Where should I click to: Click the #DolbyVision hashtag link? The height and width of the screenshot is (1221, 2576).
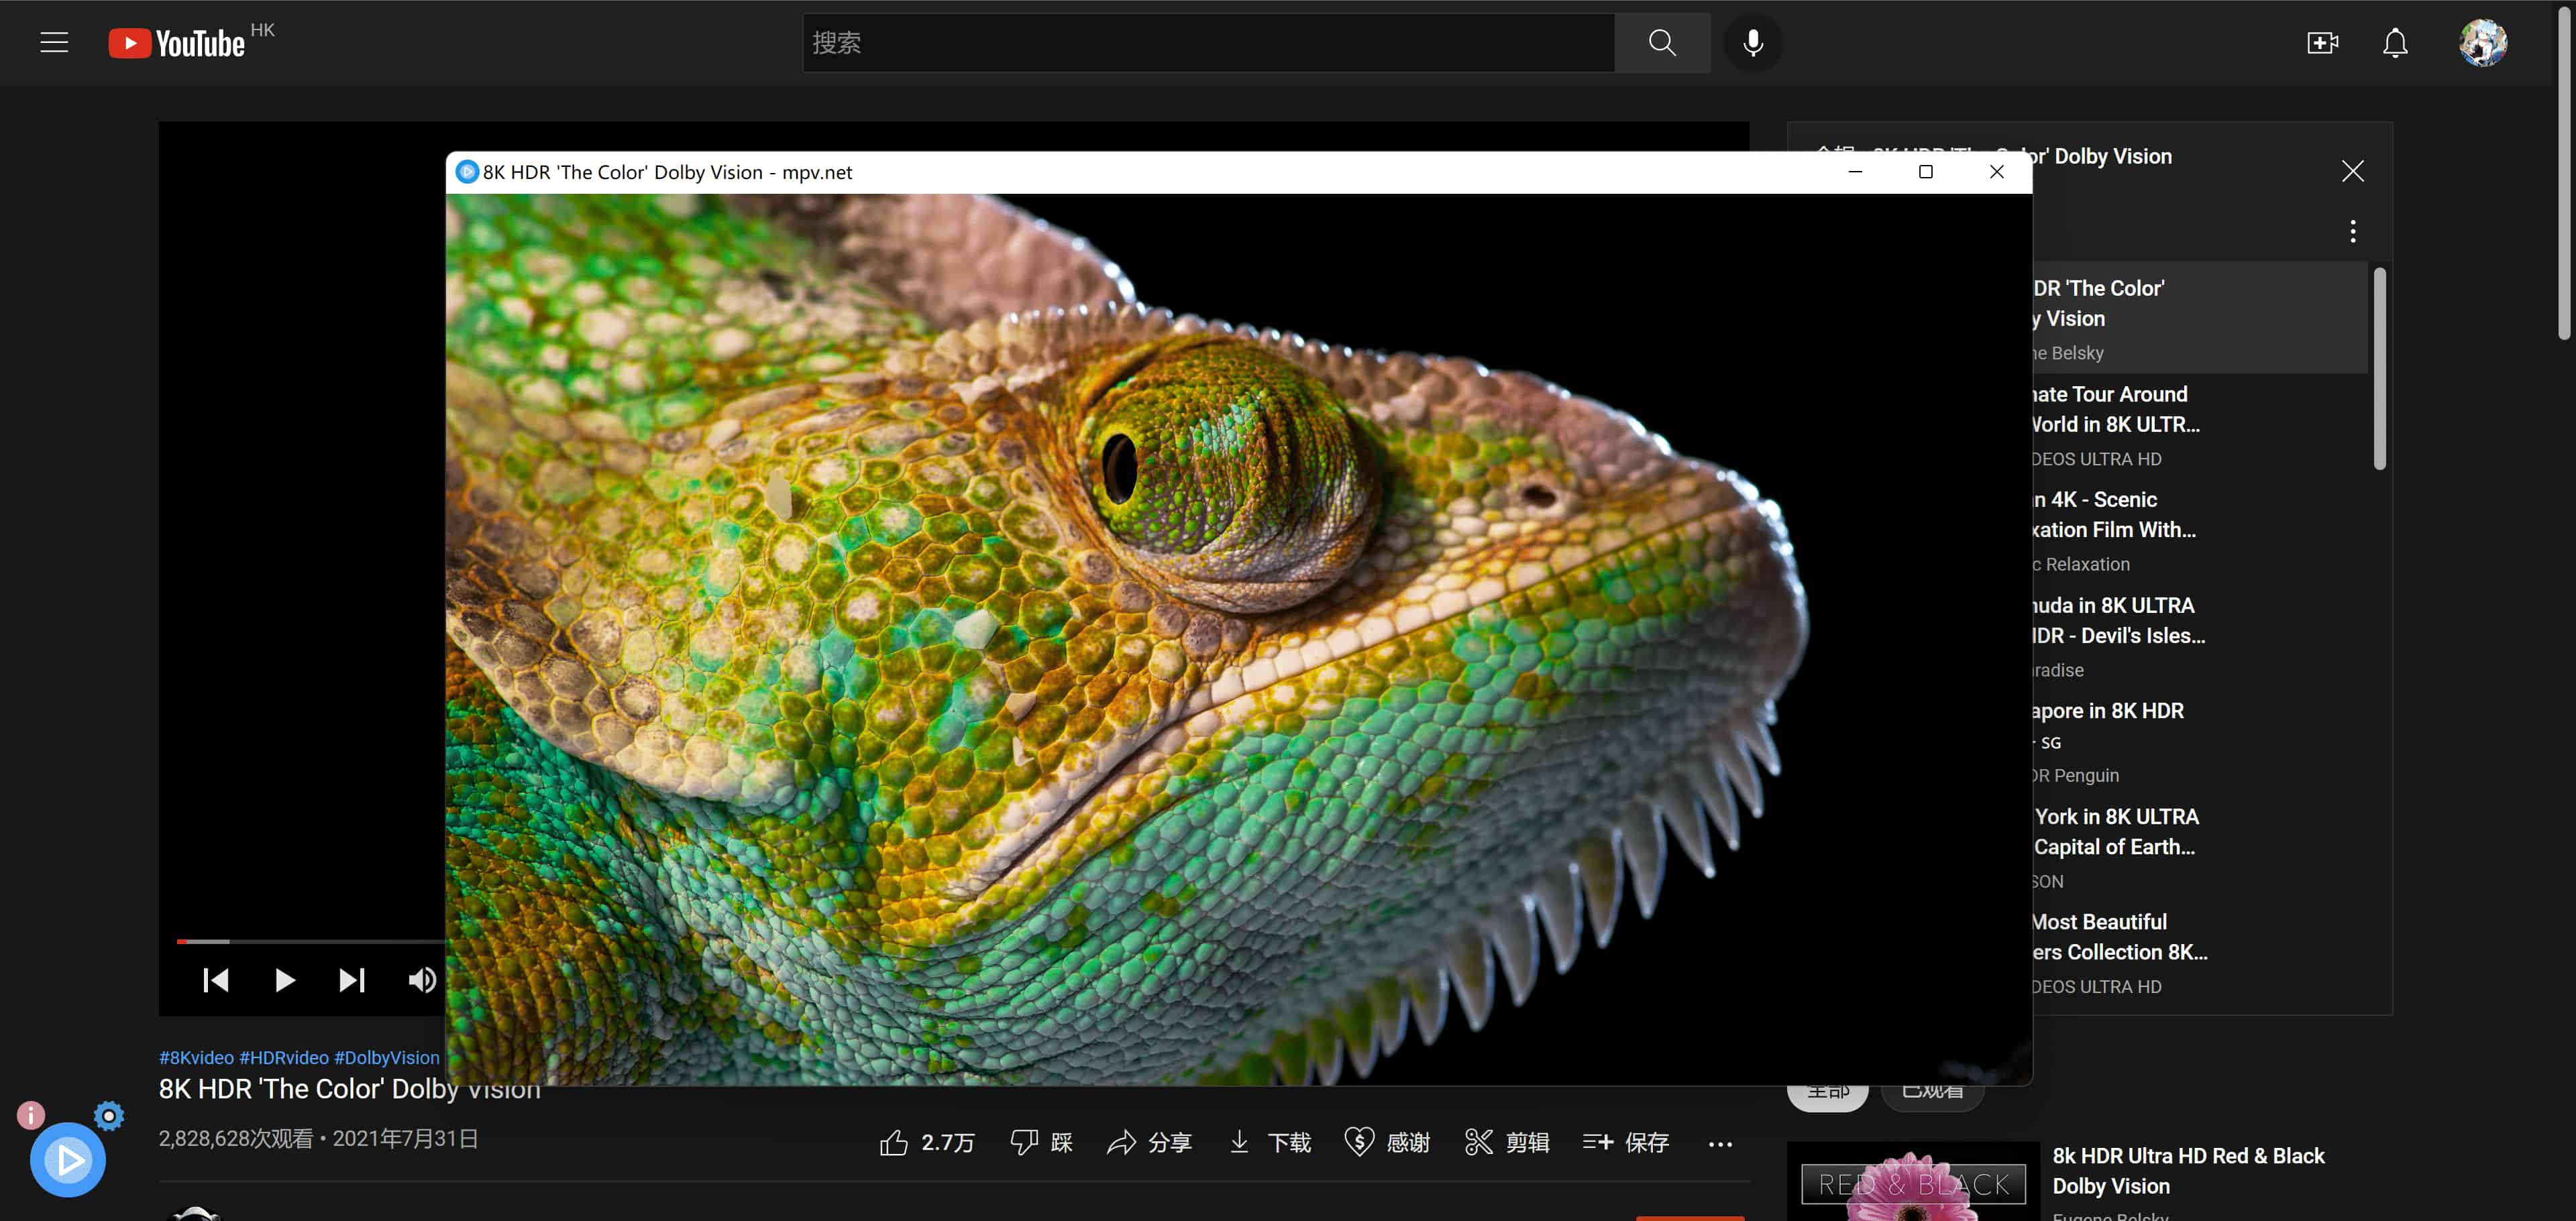[386, 1057]
